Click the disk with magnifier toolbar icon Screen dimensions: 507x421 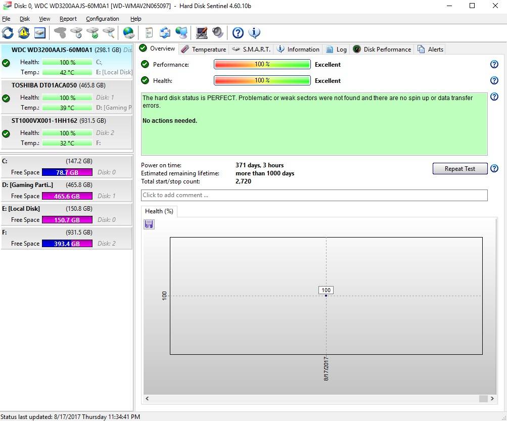click(109, 33)
